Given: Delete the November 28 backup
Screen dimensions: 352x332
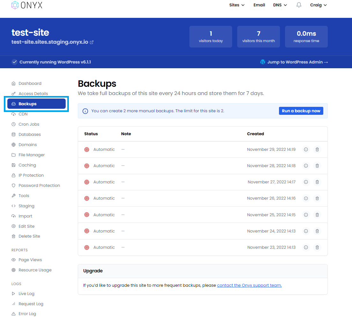Looking at the screenshot, I should [x=317, y=166].
